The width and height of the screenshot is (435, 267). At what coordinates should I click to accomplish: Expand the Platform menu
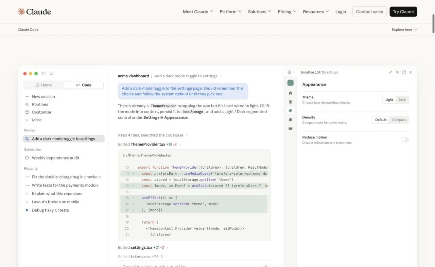point(230,12)
